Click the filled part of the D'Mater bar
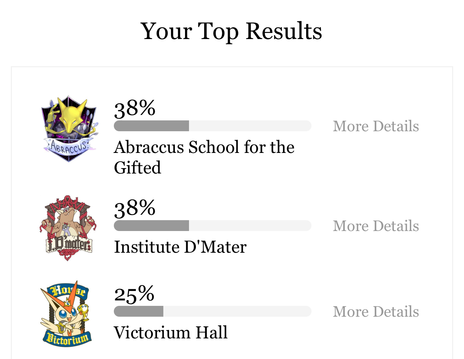 coord(151,226)
